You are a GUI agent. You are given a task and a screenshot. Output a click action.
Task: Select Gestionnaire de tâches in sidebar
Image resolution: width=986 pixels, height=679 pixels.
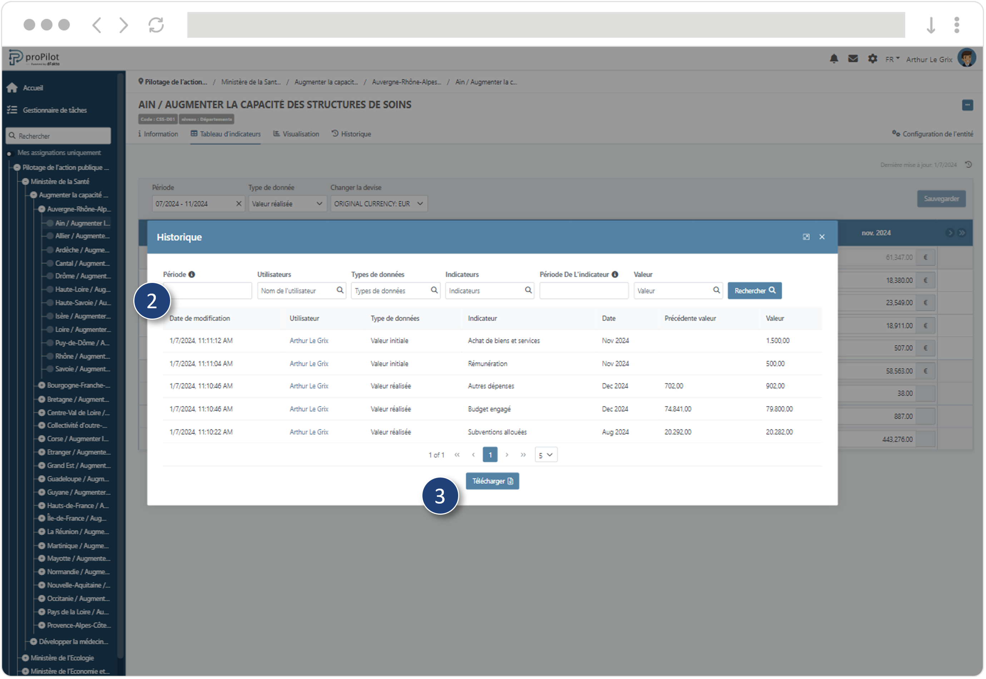(54, 110)
